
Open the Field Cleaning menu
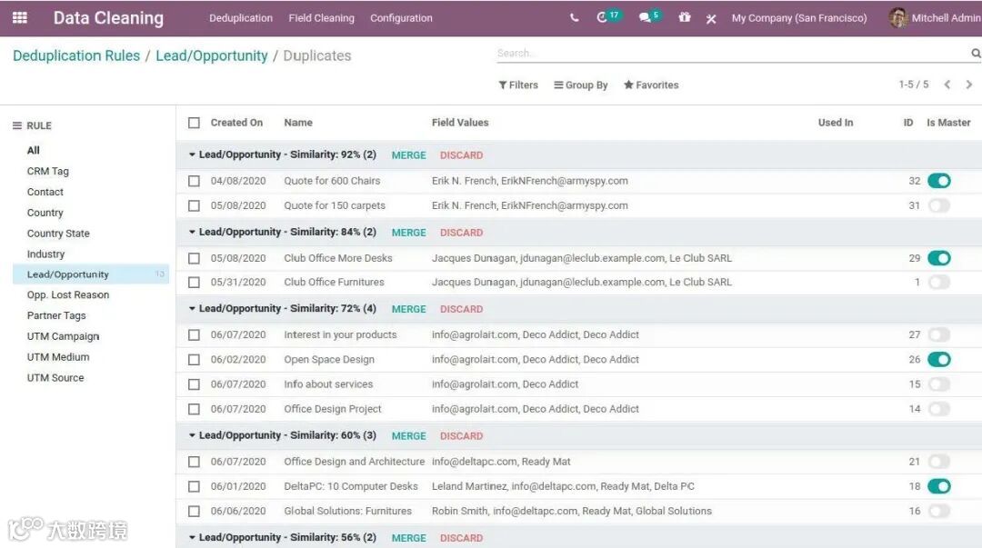coord(321,18)
